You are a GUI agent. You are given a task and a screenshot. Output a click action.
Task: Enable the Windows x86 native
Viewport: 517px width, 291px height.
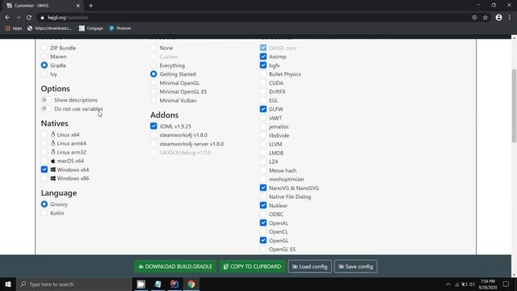44,178
